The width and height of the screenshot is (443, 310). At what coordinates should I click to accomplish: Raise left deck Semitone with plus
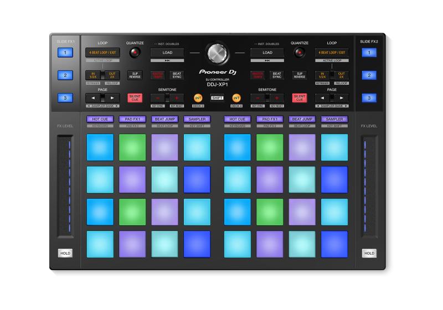point(177,98)
